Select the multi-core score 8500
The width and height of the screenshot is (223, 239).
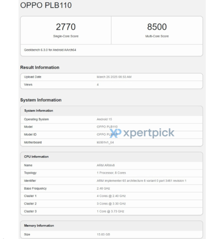157,27
